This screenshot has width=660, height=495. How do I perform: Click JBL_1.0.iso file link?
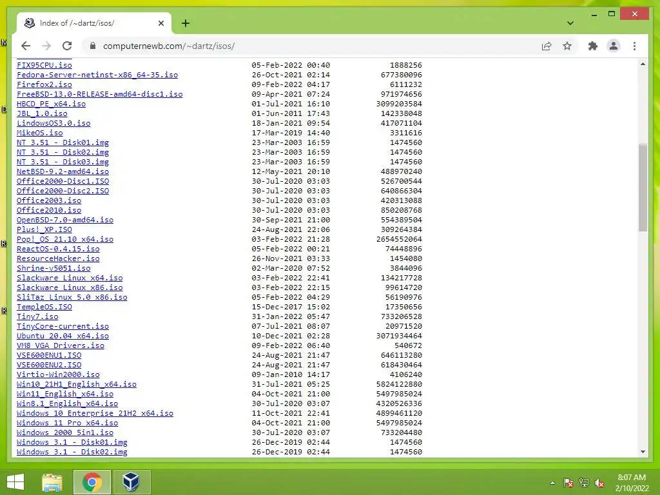point(42,113)
